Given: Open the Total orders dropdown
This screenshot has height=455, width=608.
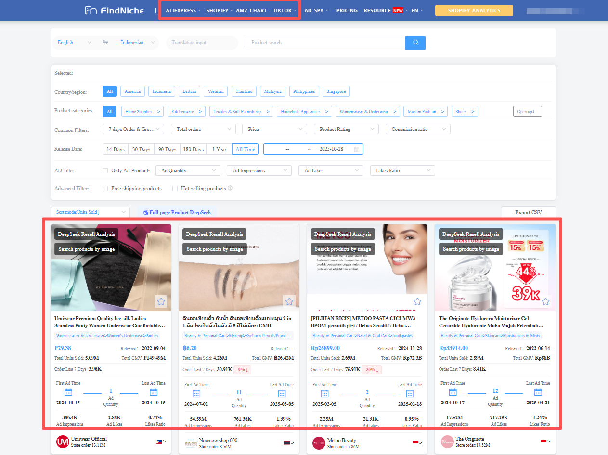Looking at the screenshot, I should click(203, 129).
